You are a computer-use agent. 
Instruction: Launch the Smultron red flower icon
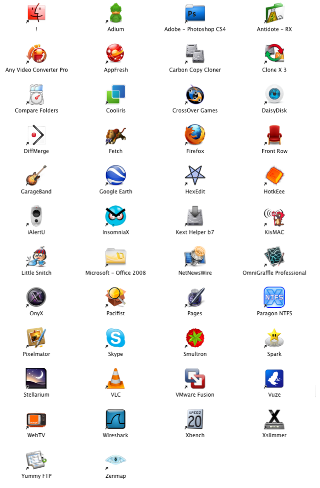click(195, 338)
